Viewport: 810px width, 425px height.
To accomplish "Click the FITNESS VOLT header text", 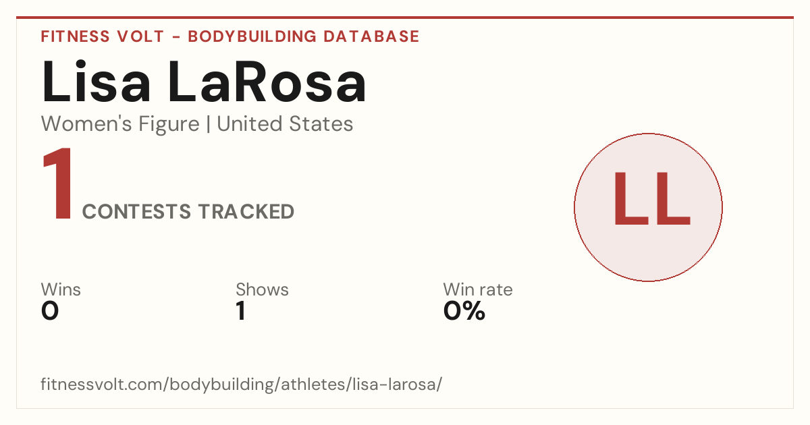I will 102,36.
